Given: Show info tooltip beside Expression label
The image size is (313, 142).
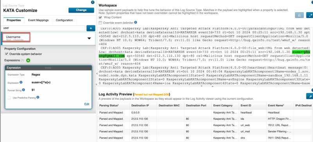Looking at the screenshot, I should point(21,82).
